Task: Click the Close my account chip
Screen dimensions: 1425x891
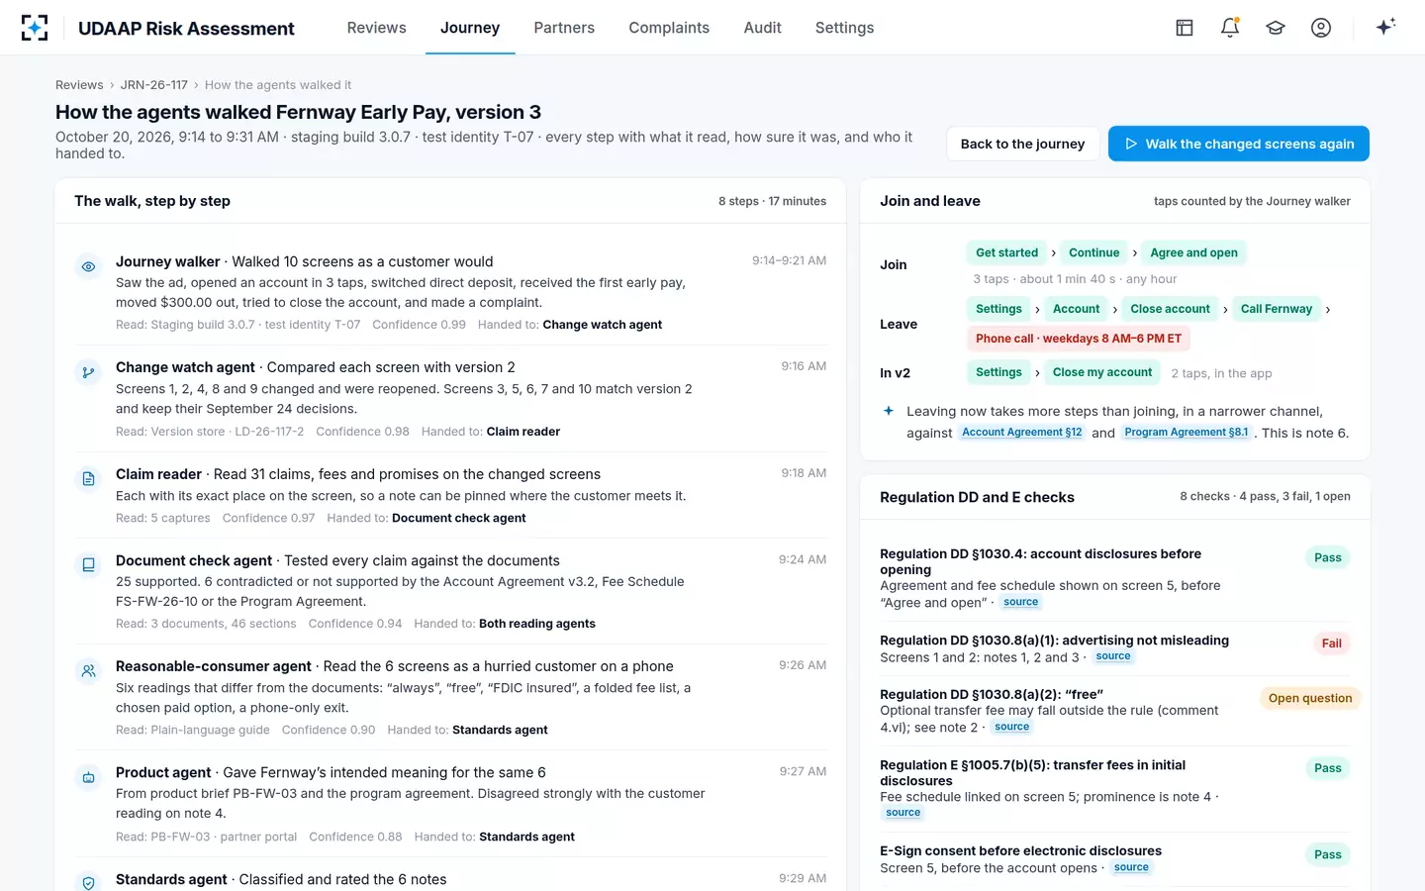Action: [1102, 372]
